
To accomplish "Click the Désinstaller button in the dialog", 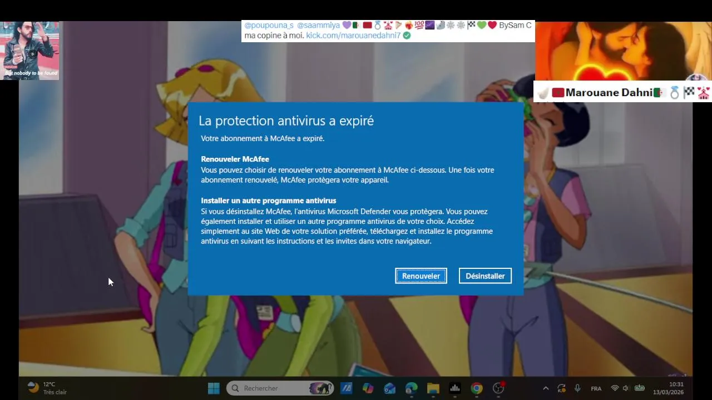I will 485,276.
